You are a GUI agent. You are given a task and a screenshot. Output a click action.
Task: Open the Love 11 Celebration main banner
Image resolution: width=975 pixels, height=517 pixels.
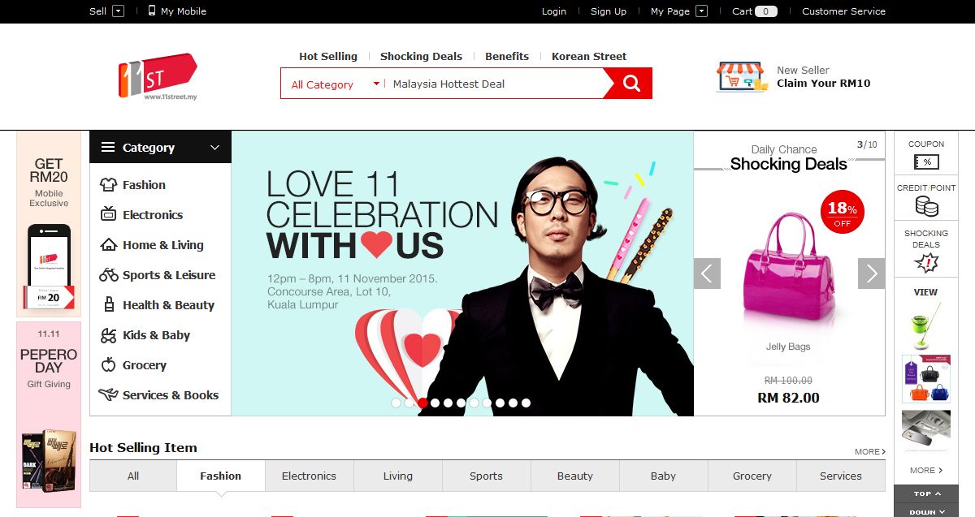[462, 274]
